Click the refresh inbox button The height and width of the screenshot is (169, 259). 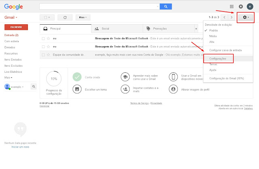point(65,17)
